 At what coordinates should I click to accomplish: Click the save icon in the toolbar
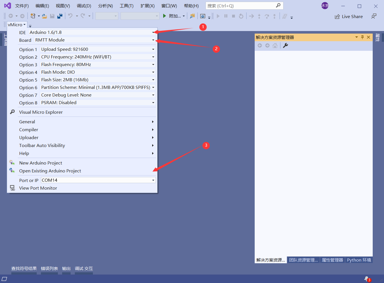coord(52,16)
